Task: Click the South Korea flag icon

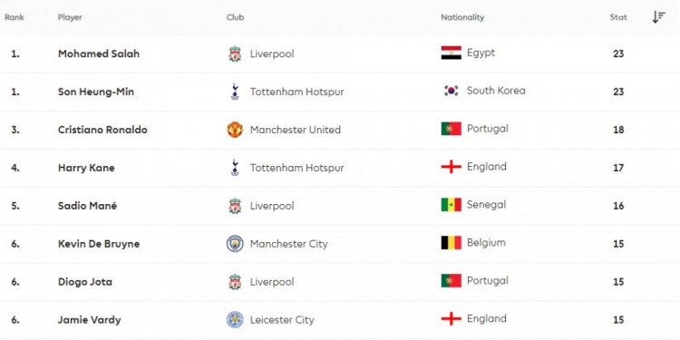Action: [x=451, y=91]
